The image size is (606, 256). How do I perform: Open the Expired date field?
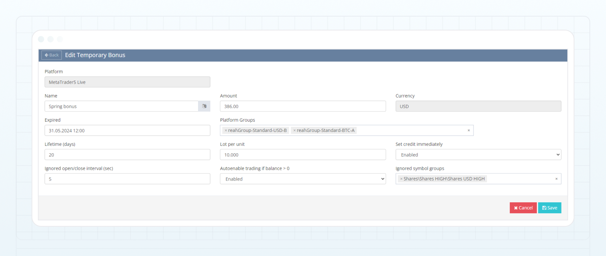click(127, 130)
